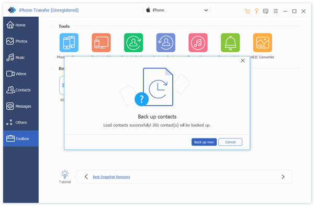Viewport: 314px width, 206px height.
Task: Minimize the iPhone Transfer window
Action: [285, 11]
